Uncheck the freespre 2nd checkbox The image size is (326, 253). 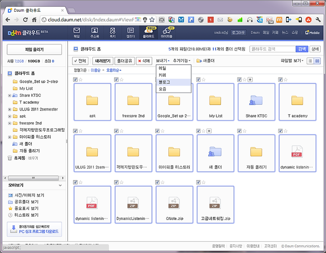[116, 80]
